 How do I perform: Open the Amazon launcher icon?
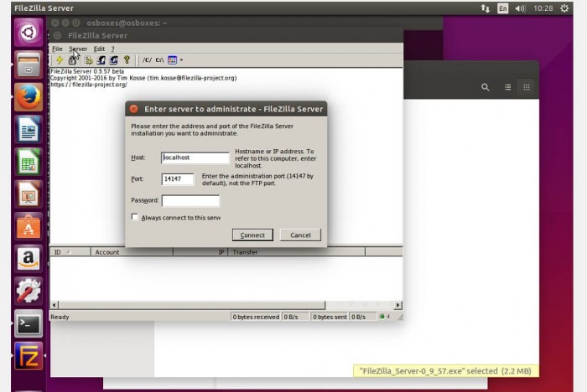tap(29, 259)
